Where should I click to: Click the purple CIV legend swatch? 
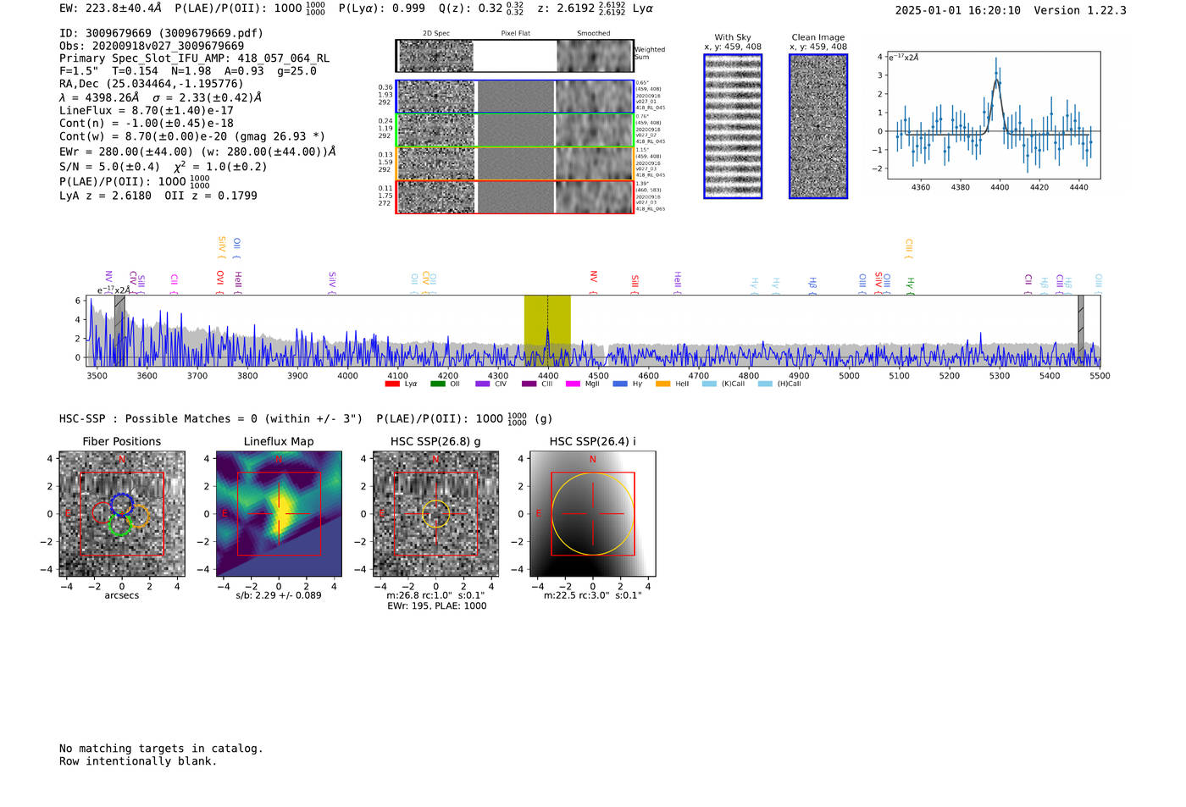coord(482,384)
